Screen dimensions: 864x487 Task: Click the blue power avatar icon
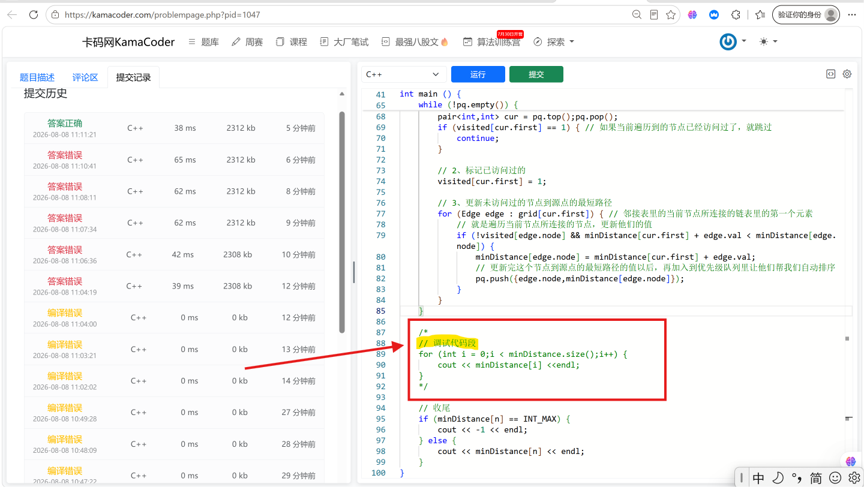point(728,41)
